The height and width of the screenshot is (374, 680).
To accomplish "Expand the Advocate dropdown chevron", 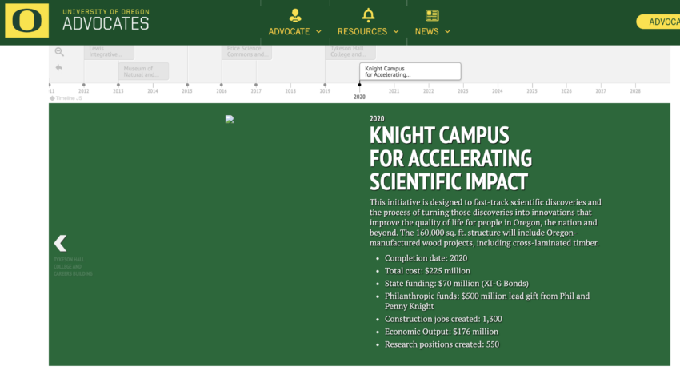I will click(318, 31).
